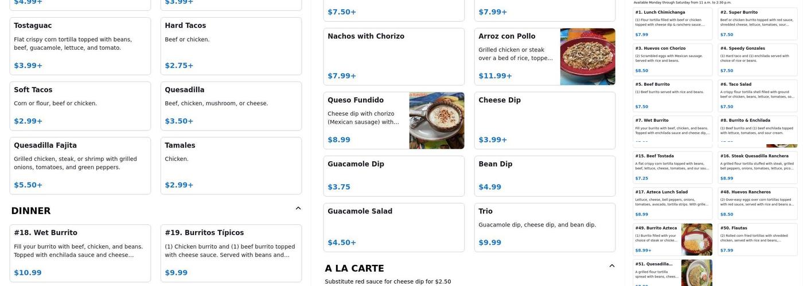Select #6. Taco Salad lunch item
The image size is (803, 286).
(758, 96)
